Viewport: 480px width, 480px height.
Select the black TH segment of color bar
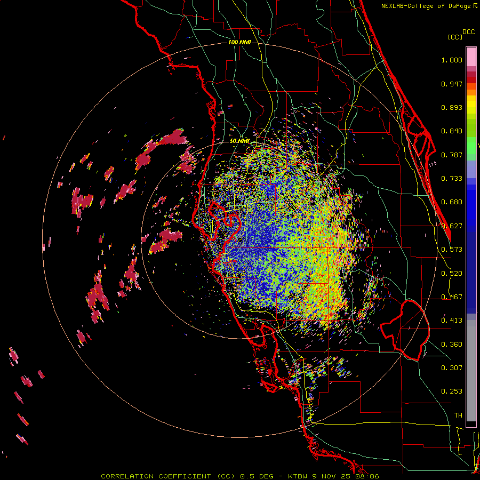pyautogui.click(x=471, y=423)
